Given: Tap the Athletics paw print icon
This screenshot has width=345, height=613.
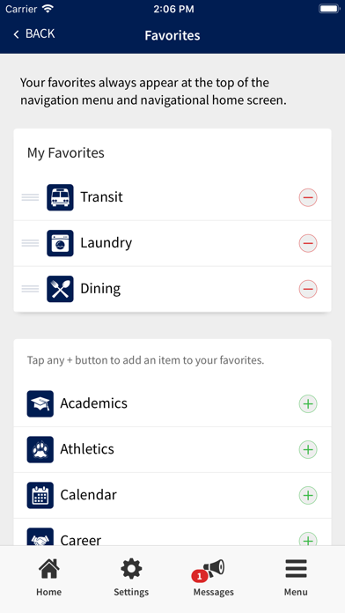Looking at the screenshot, I should (x=40, y=449).
